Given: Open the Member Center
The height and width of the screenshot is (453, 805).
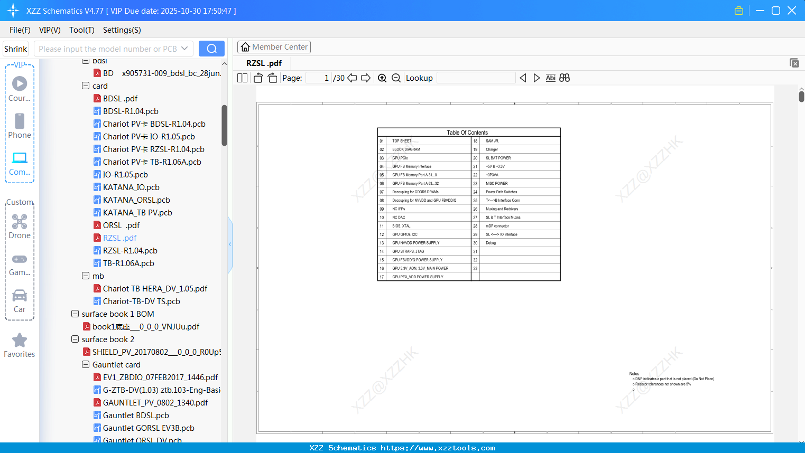Looking at the screenshot, I should (x=274, y=47).
